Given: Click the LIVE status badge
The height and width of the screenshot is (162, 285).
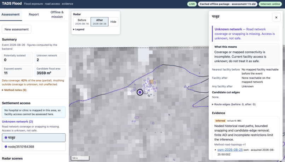Looking at the screenshot, I should [x=192, y=4].
